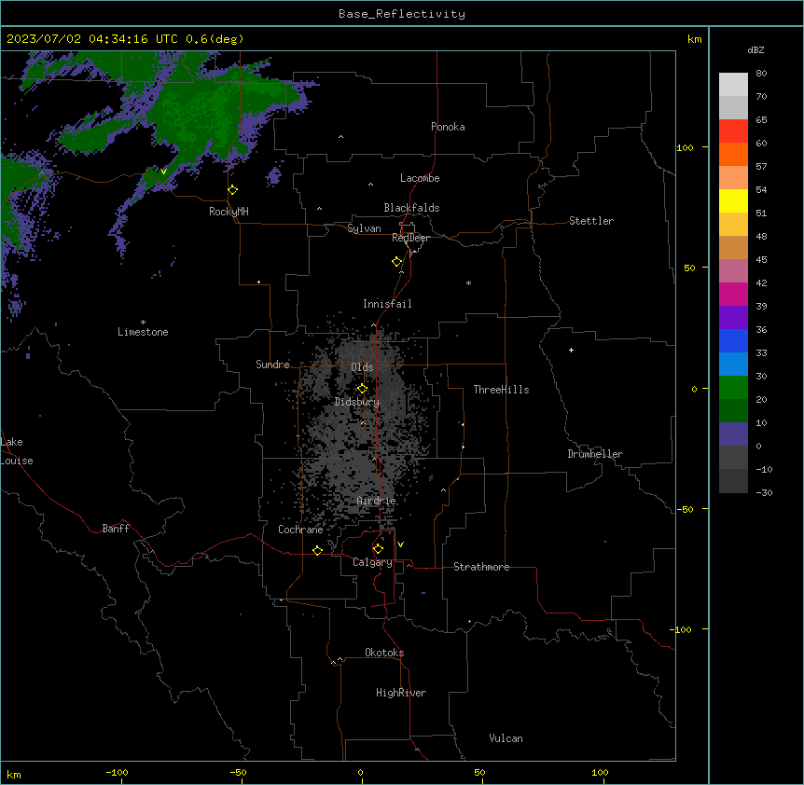Select the yellow 54 dBZ legend swatch

tap(733, 200)
